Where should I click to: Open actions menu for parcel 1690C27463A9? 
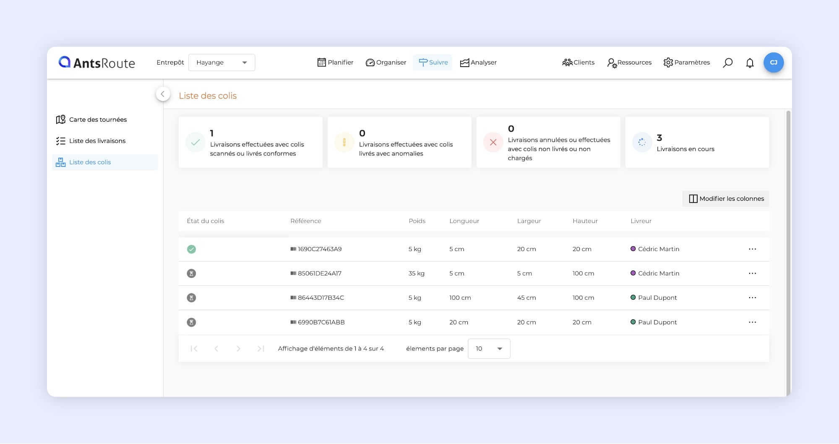click(752, 249)
